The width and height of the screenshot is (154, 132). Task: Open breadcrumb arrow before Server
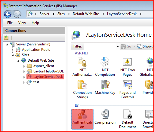point(36,14)
